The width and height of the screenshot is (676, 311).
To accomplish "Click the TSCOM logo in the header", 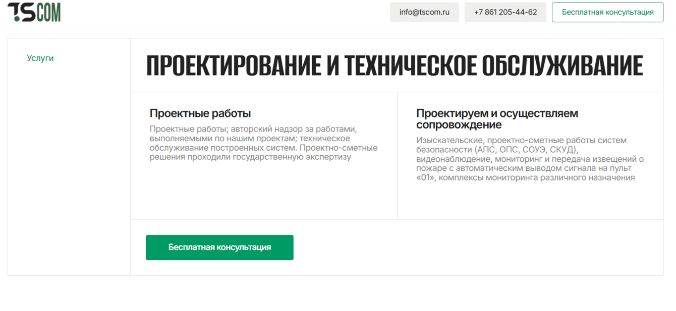I will tap(34, 12).
